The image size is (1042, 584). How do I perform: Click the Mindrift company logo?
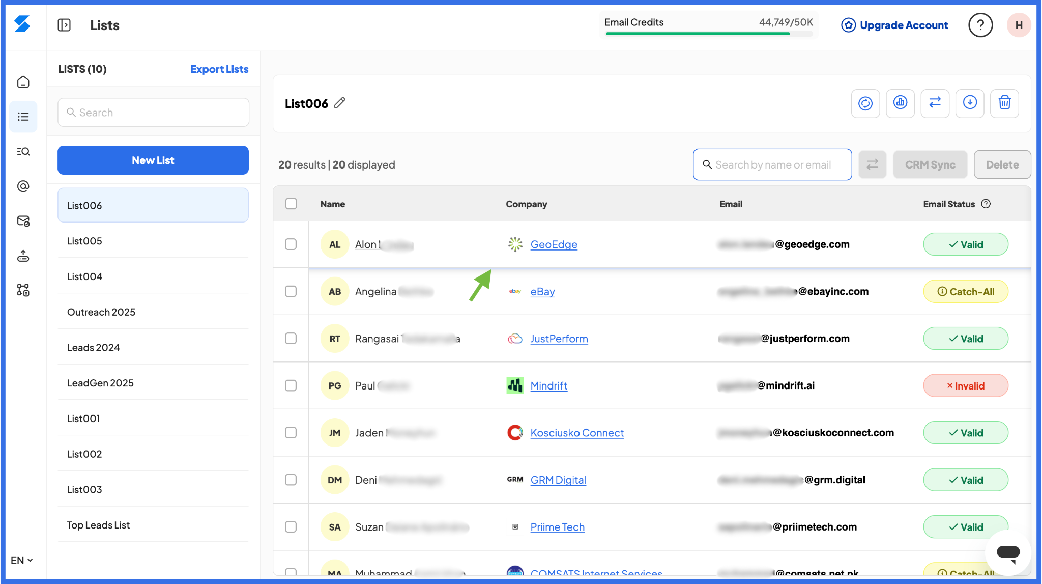[x=515, y=385]
